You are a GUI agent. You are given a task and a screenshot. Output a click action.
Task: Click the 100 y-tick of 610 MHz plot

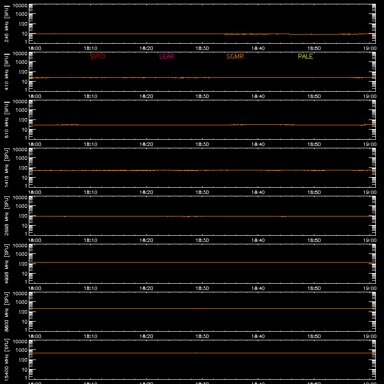point(23,120)
